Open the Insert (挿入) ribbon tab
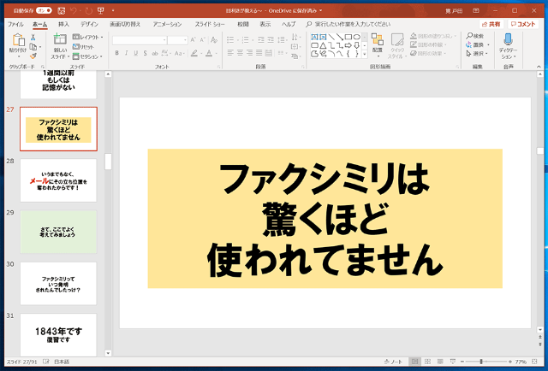This screenshot has width=548, height=371. click(x=63, y=24)
